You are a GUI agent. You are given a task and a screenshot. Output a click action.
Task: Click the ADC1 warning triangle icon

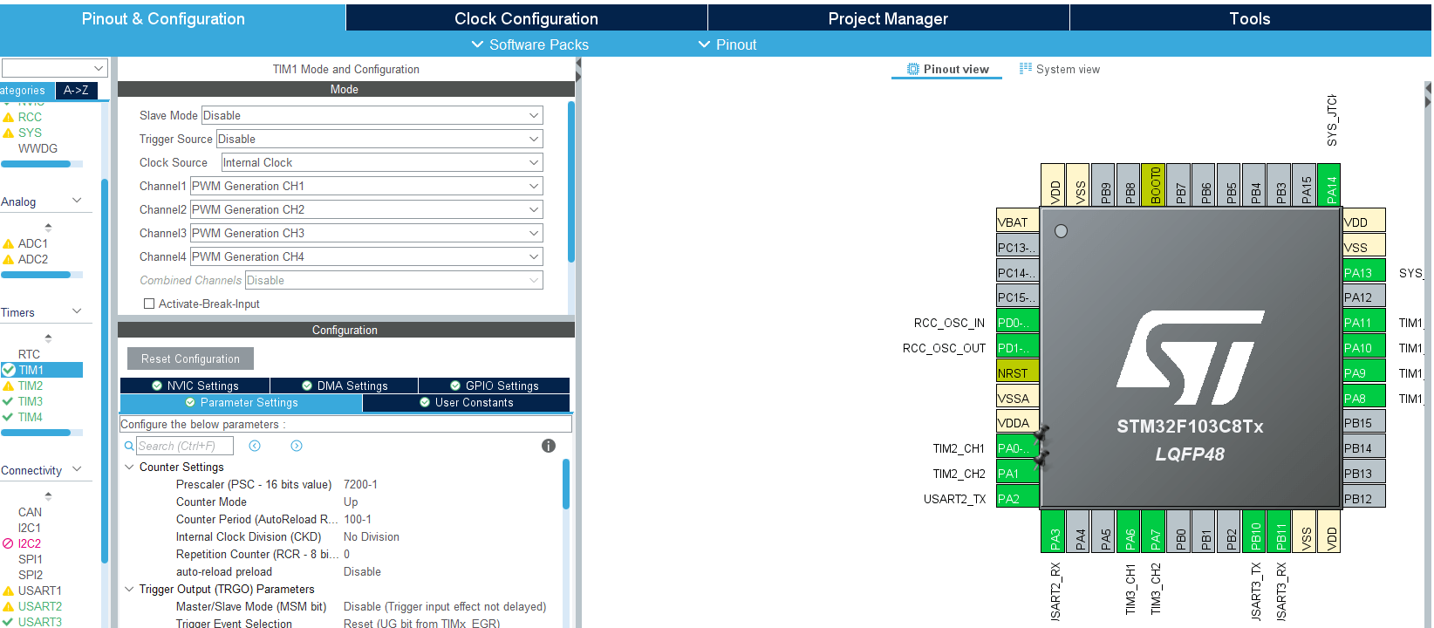tap(9, 243)
